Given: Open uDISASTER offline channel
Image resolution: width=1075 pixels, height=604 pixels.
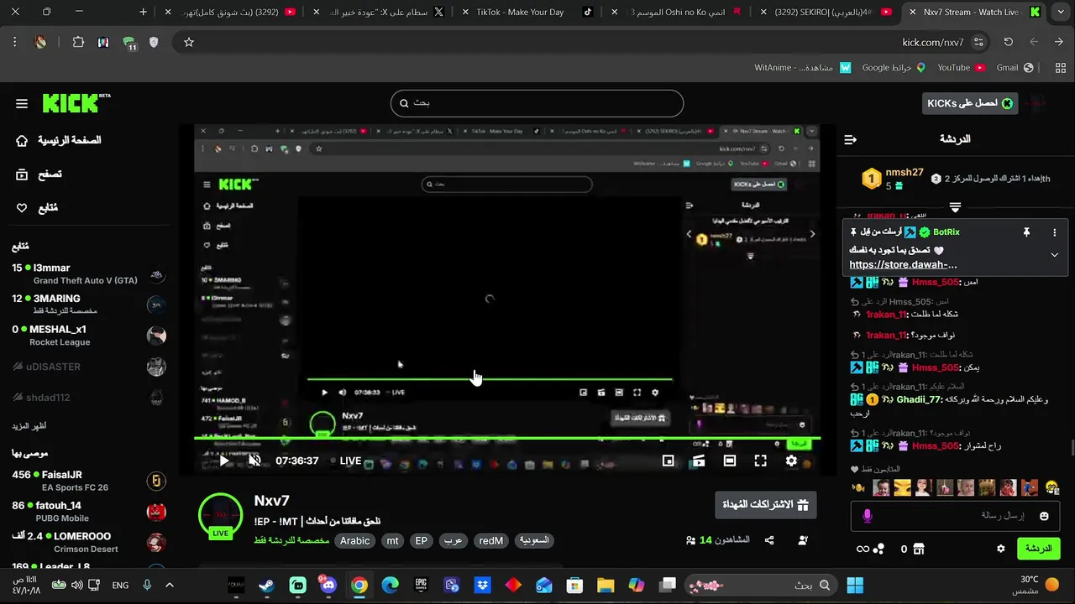Looking at the screenshot, I should tap(89, 367).
